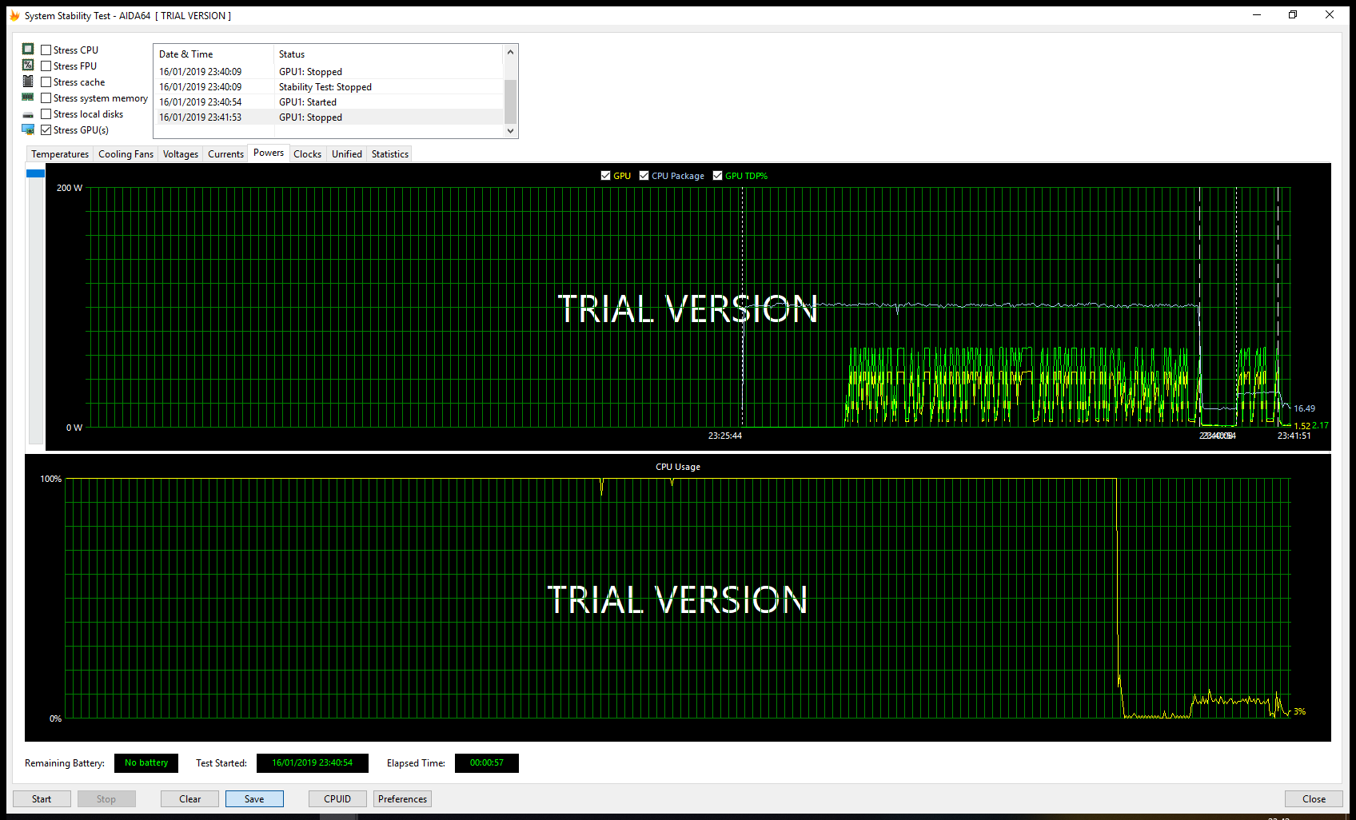The image size is (1356, 820).
Task: Toggle the GPU TDP% graph checkbox
Action: point(717,176)
